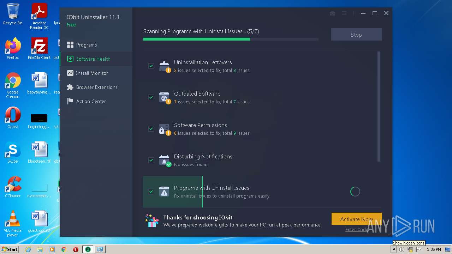Viewport: 452px width, 254px height.
Task: Open the toolbox icon in title bar
Action: point(332,13)
